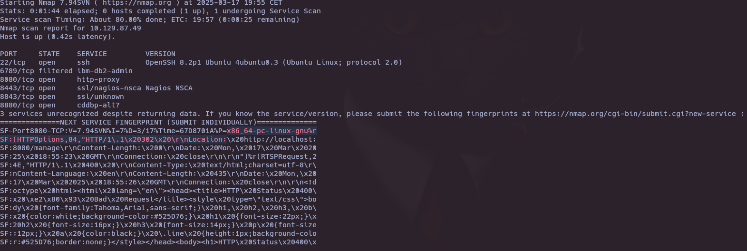Click the PORT column header
Image resolution: width=747 pixels, height=251 pixels.
point(9,54)
